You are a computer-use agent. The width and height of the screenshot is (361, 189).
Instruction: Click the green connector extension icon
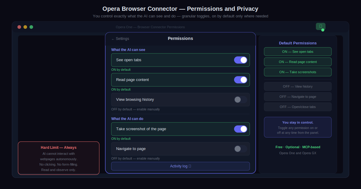coord(320,26)
